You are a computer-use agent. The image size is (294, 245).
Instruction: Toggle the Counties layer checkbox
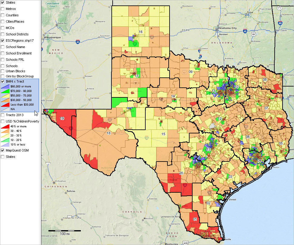click(3, 15)
